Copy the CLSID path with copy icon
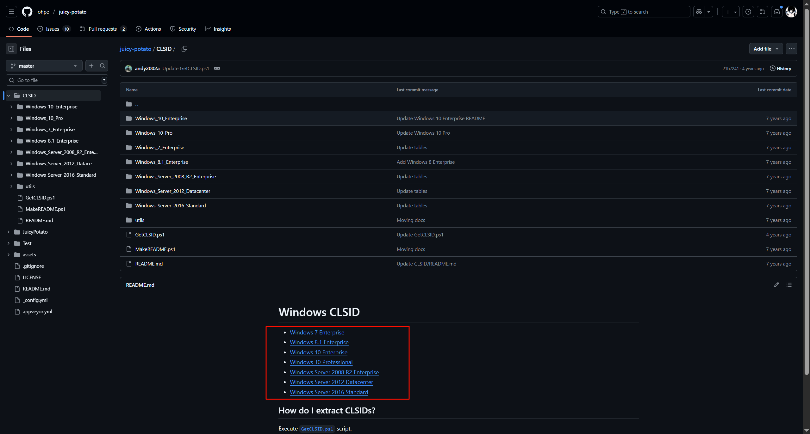This screenshot has width=810, height=434. (x=184, y=49)
